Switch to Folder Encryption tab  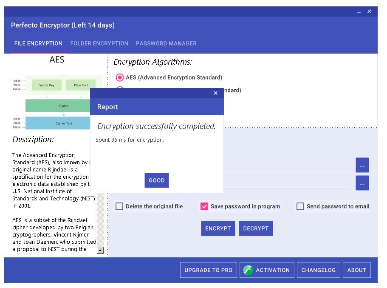pos(99,43)
